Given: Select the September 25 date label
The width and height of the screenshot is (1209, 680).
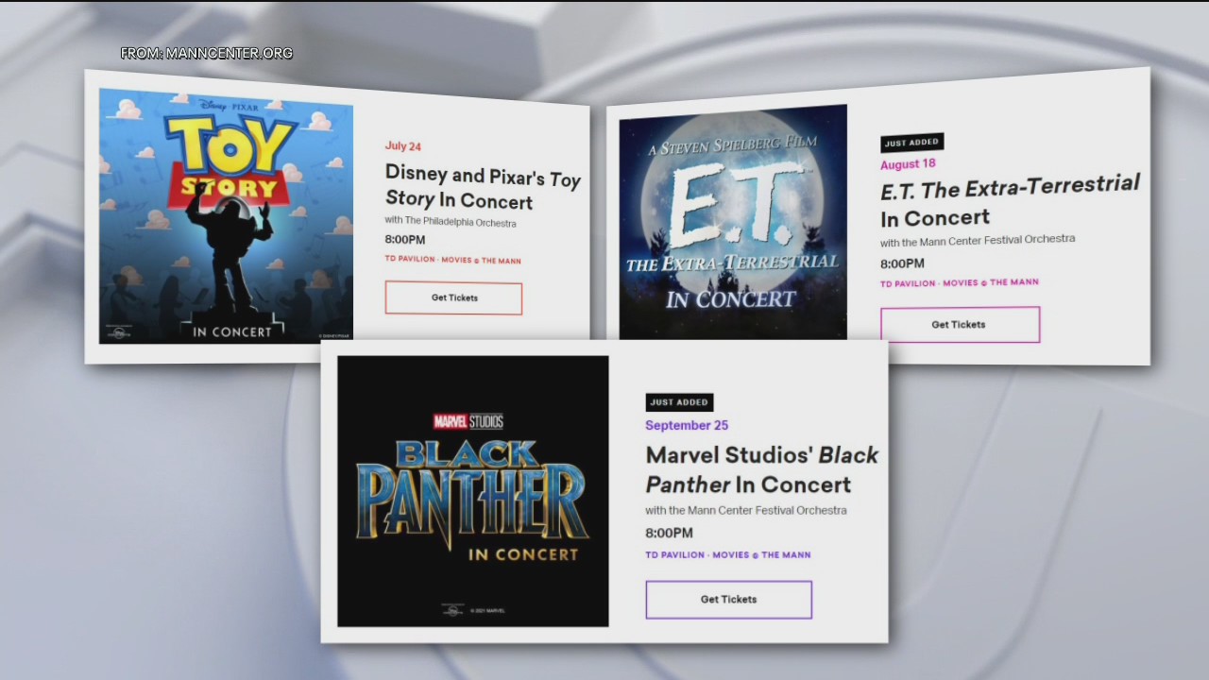Looking at the screenshot, I should [x=687, y=425].
